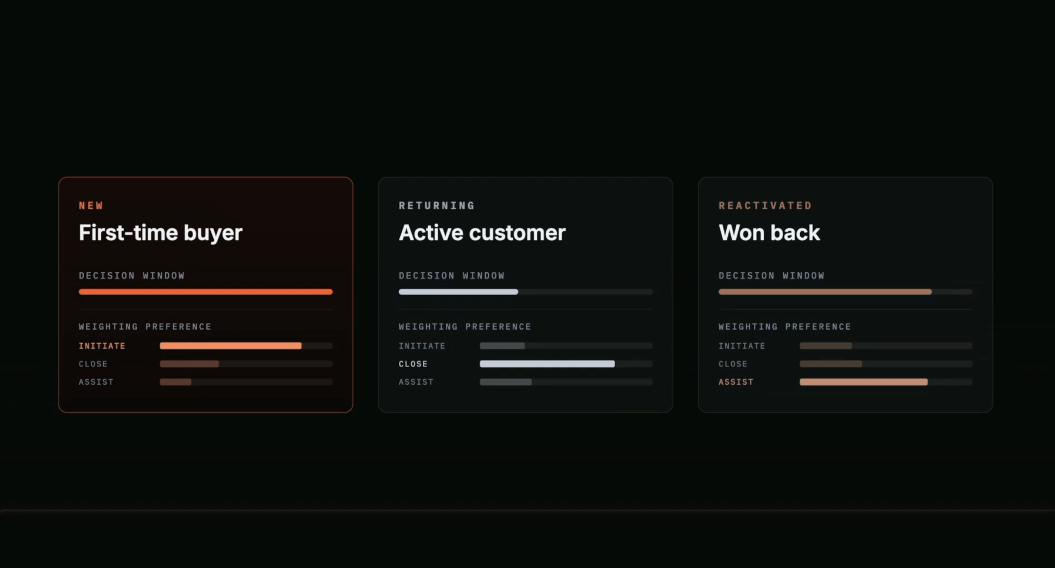Click DECISION WINDOW label in Won back card
The image size is (1055, 568).
click(771, 275)
